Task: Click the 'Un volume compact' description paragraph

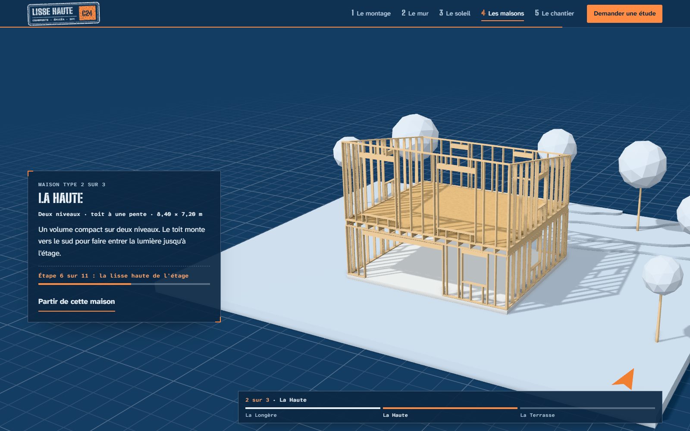Action: click(x=122, y=241)
